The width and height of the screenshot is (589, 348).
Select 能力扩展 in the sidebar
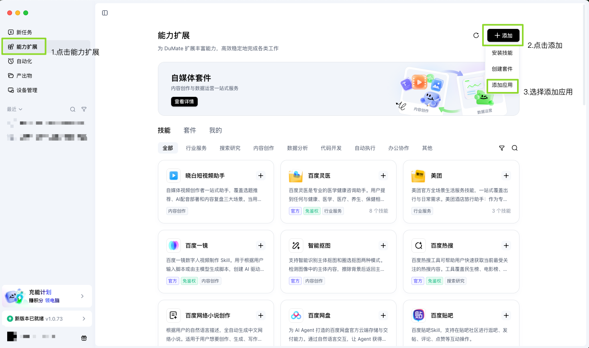tap(46, 47)
